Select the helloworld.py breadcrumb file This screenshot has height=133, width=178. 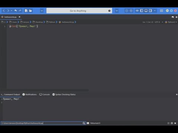point(66,22)
